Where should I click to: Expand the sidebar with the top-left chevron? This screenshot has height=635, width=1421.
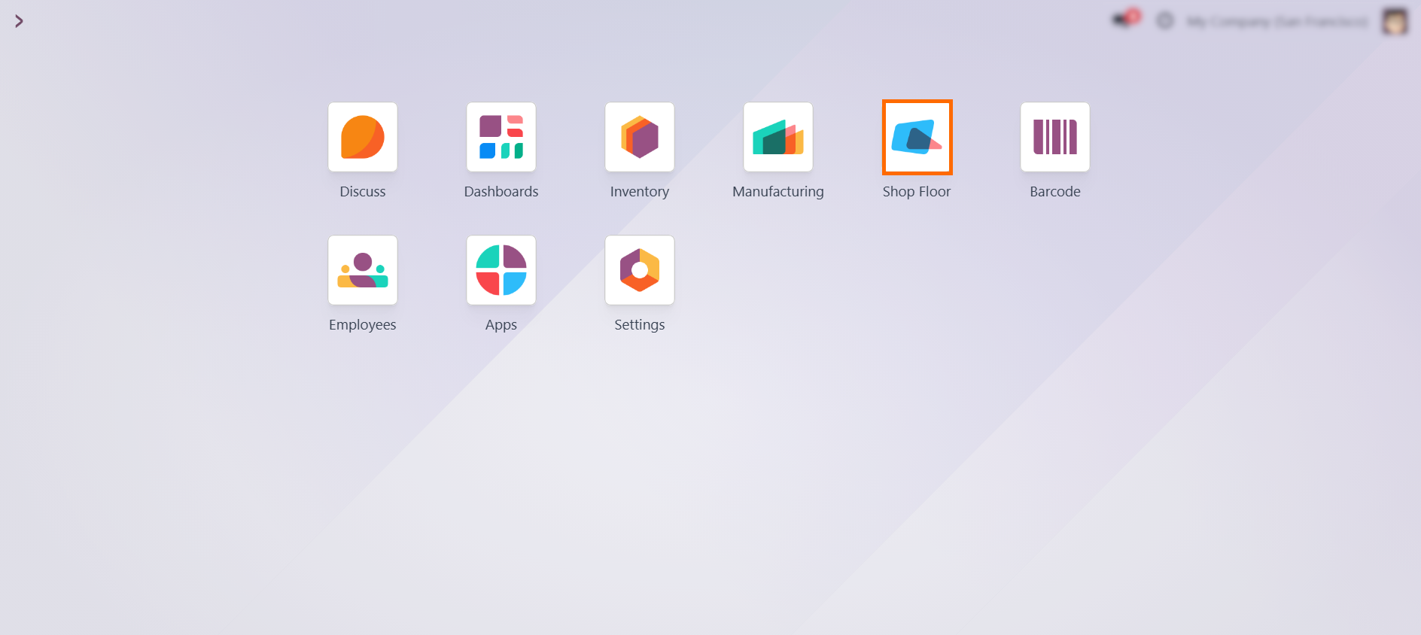(19, 21)
